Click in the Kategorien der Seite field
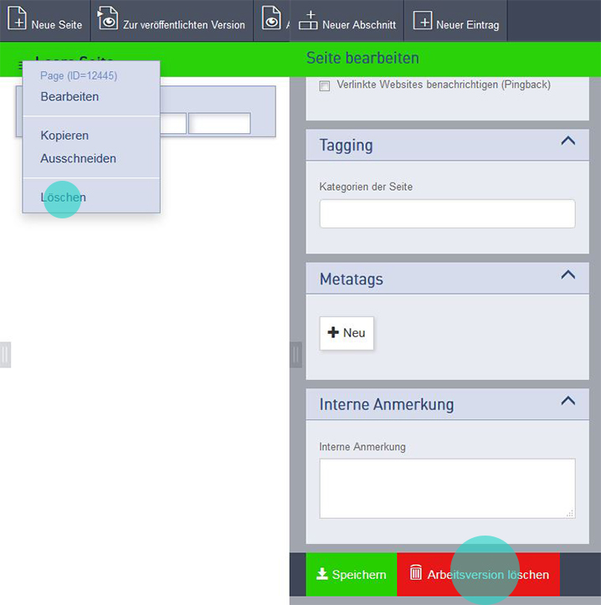The height and width of the screenshot is (605, 601). (x=447, y=213)
